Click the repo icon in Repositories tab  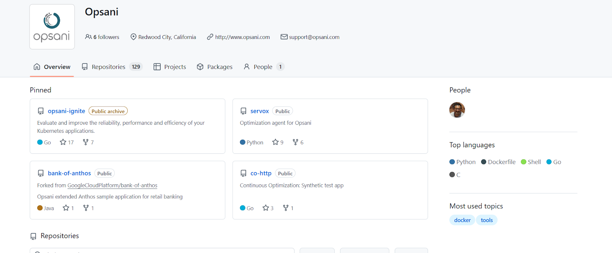point(85,67)
